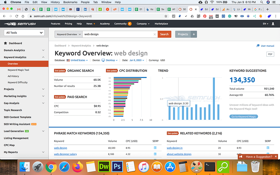Open the Keyword Overview type dropdown

pos(69,34)
